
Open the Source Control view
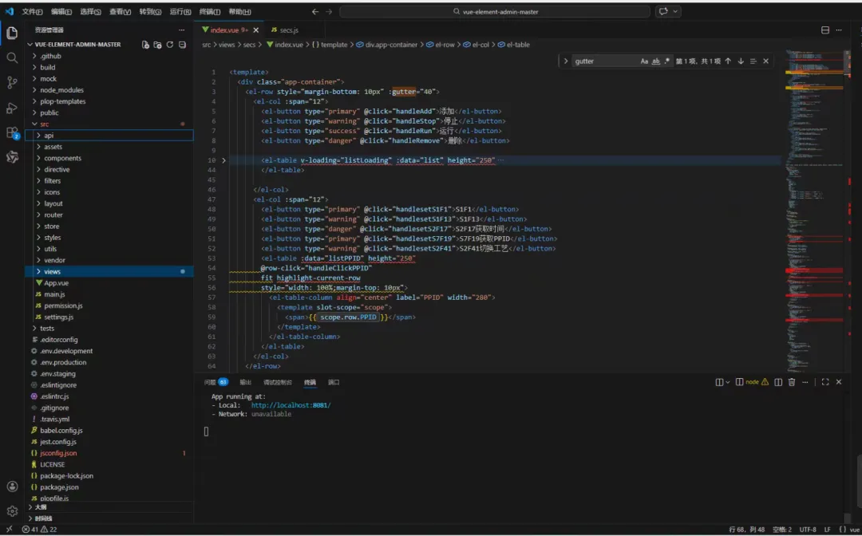click(12, 82)
